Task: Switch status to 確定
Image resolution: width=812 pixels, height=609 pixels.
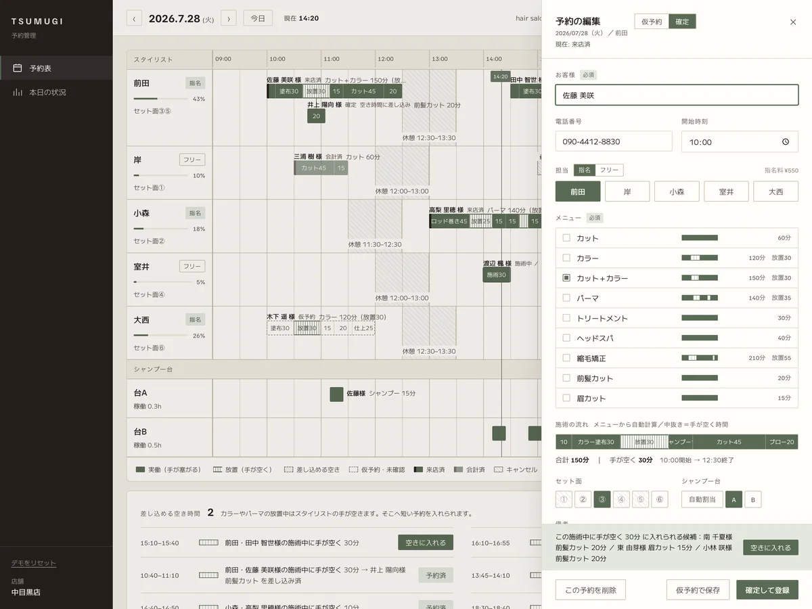Action: 682,22
